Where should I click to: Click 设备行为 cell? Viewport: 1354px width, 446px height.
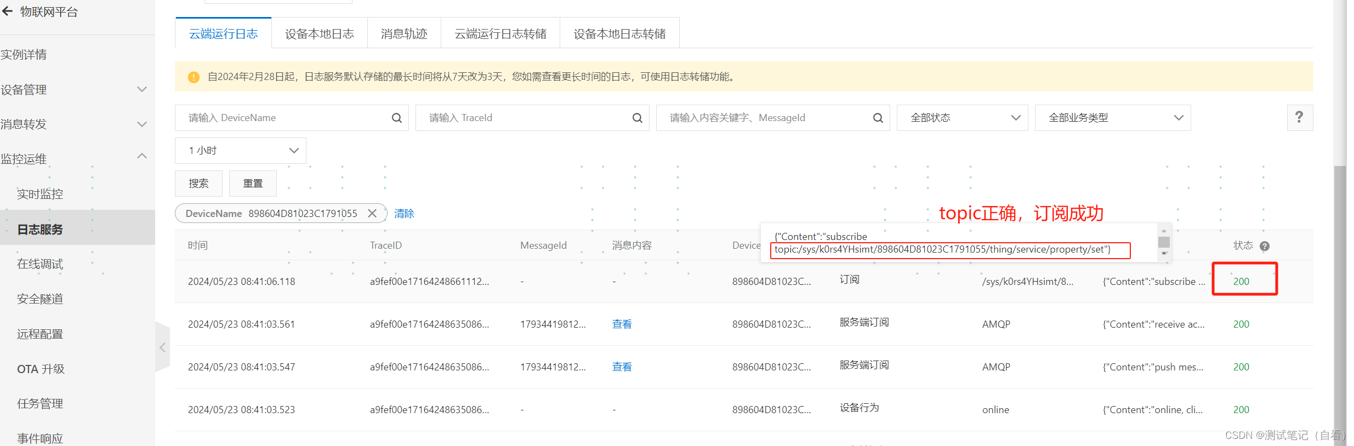tap(859, 407)
